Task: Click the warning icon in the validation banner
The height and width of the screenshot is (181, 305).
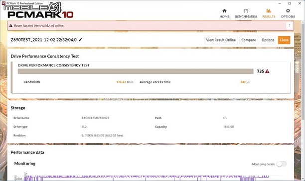Action: click(x=10, y=26)
